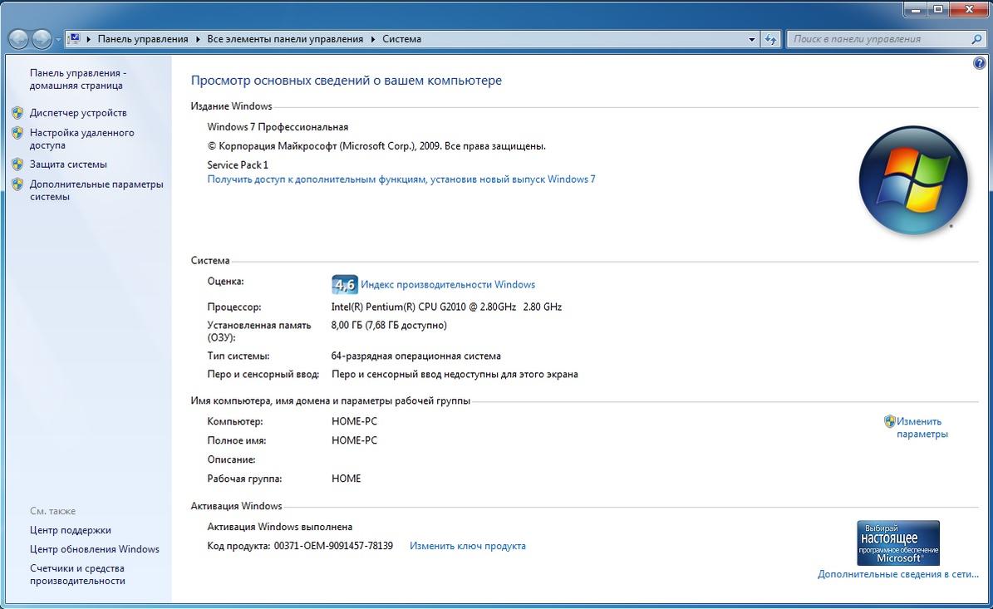Open the recent pages dropdown arrow
The image size is (993, 609).
[x=58, y=40]
